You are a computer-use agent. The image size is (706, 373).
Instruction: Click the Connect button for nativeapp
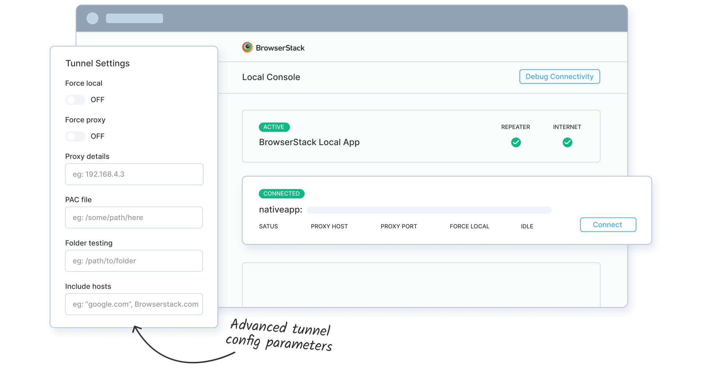click(608, 225)
